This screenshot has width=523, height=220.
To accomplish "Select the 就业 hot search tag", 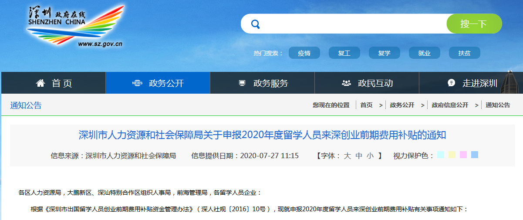I will pos(425,53).
